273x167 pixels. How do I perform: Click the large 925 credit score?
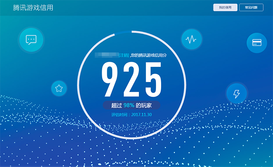pos(132,80)
